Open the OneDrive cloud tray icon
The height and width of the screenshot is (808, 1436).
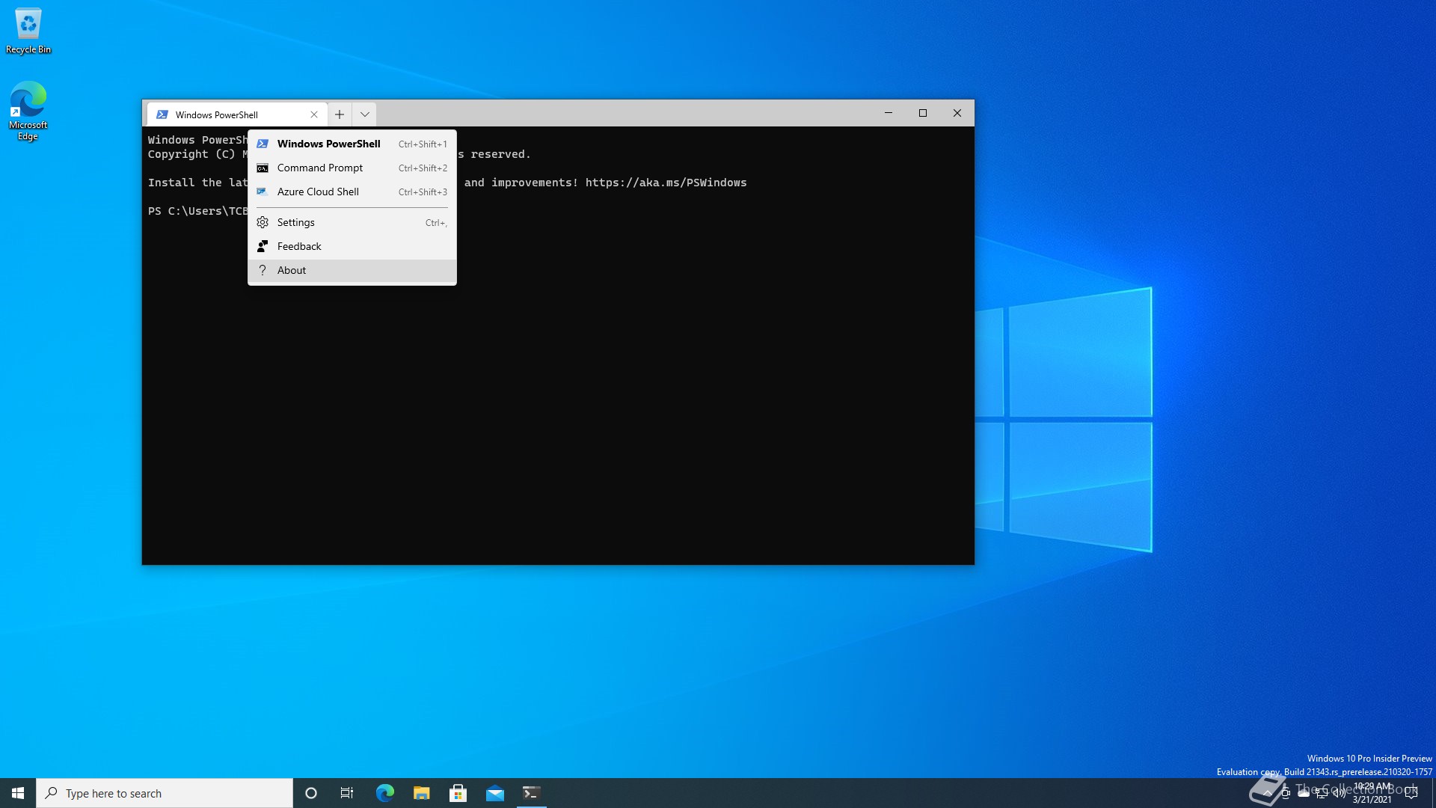1304,793
